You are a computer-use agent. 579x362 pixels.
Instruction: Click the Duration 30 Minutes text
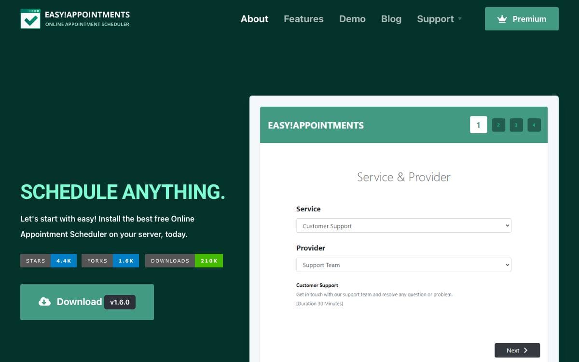(319, 304)
